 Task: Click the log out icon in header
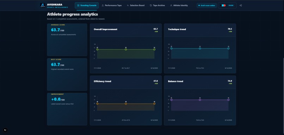pos(240,5)
